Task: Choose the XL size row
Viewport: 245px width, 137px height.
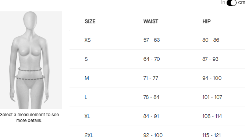Action: point(157,116)
